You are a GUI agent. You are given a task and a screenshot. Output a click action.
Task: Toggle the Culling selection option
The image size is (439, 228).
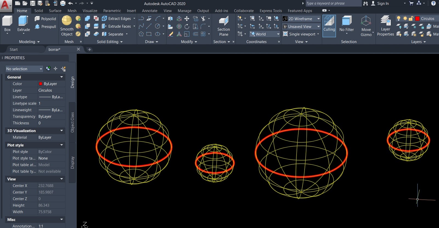click(329, 26)
